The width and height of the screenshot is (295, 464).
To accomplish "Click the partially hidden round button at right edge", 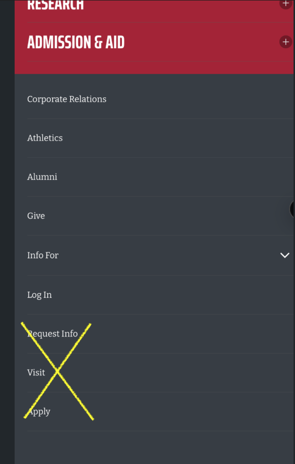I will [292, 209].
